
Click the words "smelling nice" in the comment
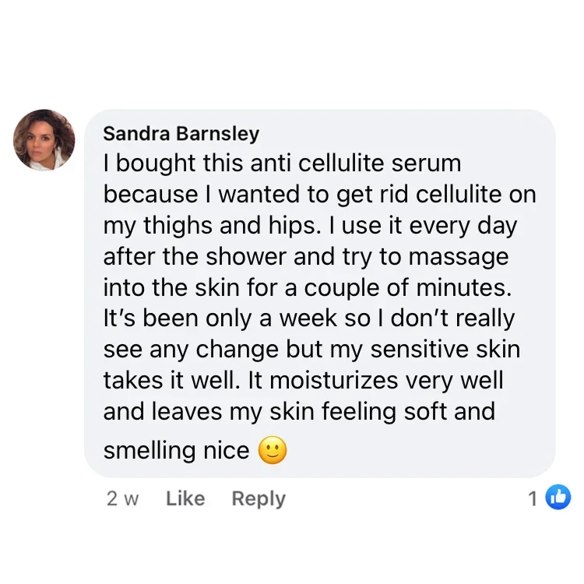[x=176, y=450]
